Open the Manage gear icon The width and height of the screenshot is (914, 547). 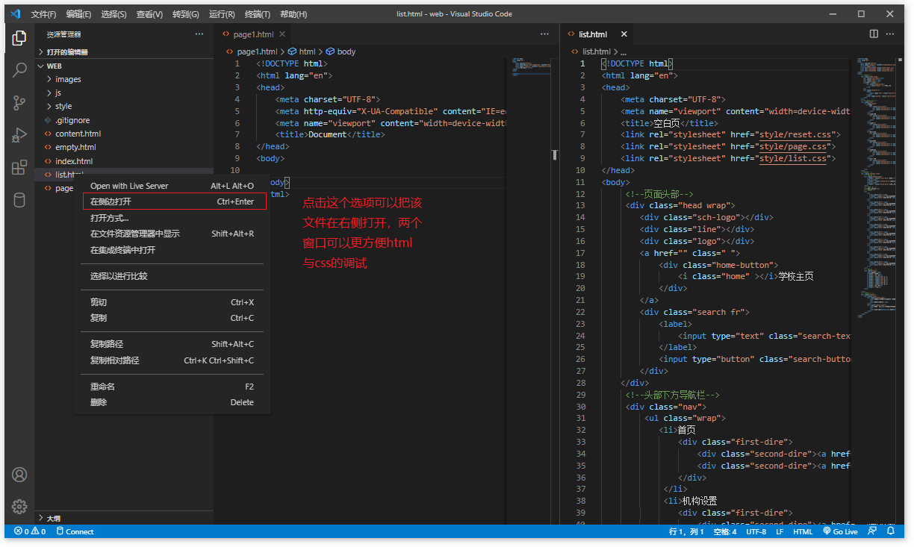(19, 506)
